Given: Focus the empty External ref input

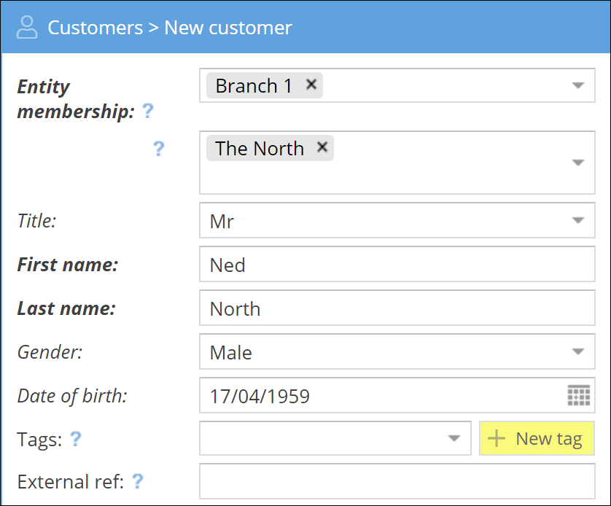Looking at the screenshot, I should 397,482.
